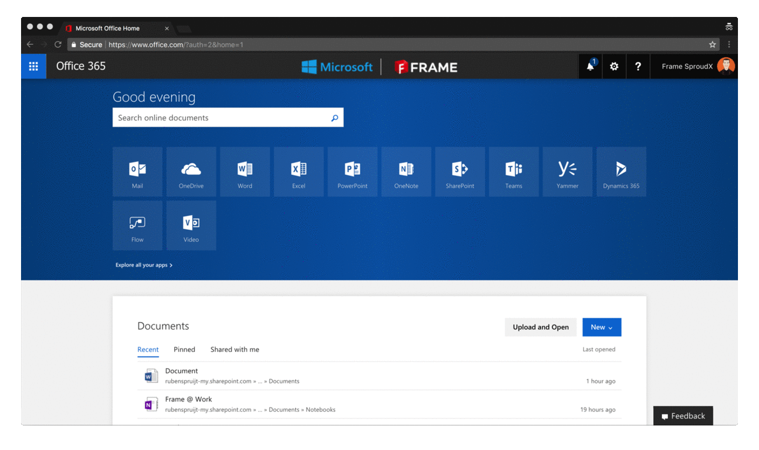The height and width of the screenshot is (450, 759).
Task: Click the Last opened column header
Action: (599, 349)
